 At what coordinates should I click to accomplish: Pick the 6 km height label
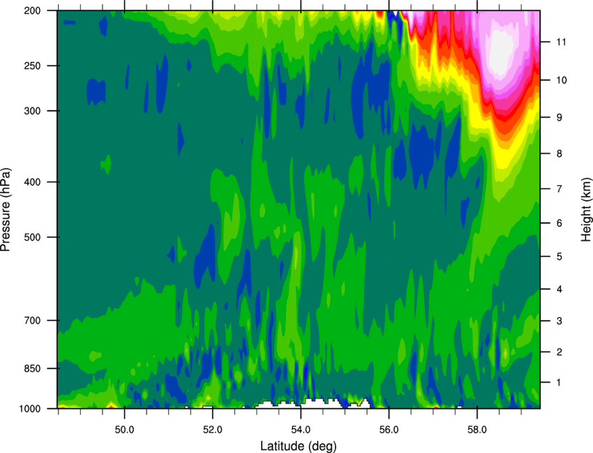[x=560, y=223]
